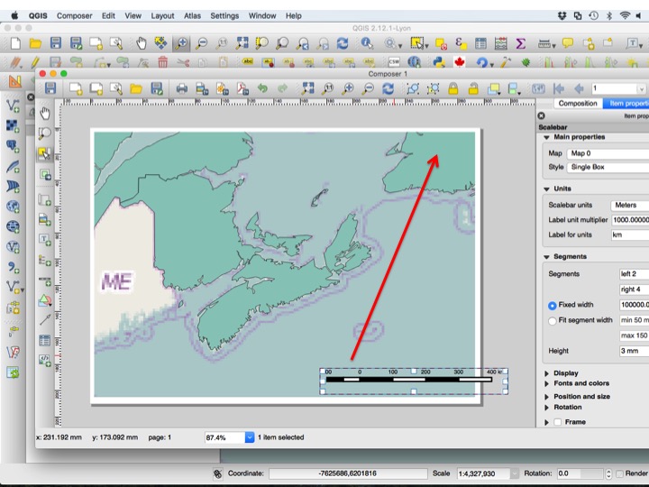Select the Add attribute table tool
Image resolution: width=649 pixels, height=487 pixels.
tap(45, 340)
